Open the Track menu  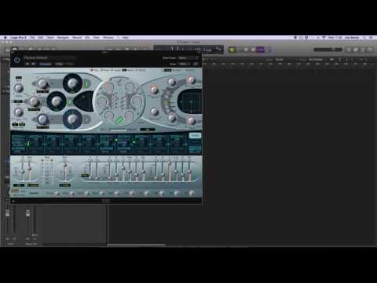(x=50, y=38)
